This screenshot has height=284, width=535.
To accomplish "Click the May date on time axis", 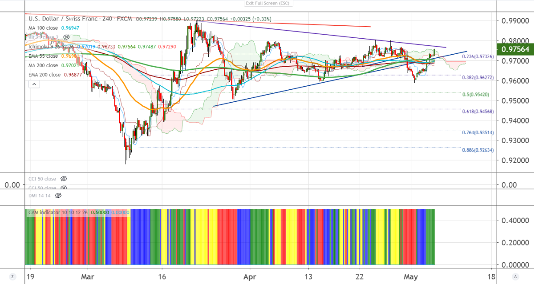I will click(411, 276).
